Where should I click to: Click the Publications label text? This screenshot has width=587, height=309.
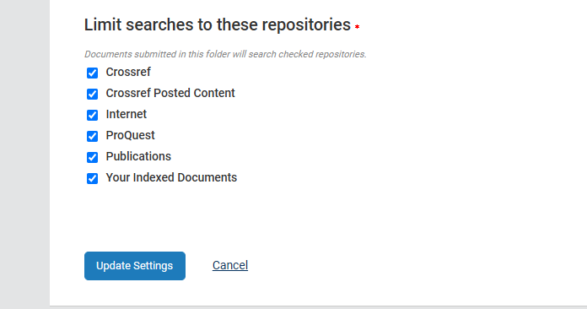click(x=138, y=156)
